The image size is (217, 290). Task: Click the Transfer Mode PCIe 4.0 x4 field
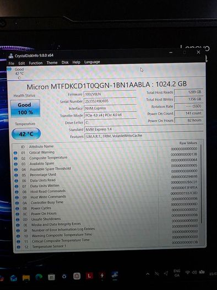pyautogui.click(x=110, y=115)
